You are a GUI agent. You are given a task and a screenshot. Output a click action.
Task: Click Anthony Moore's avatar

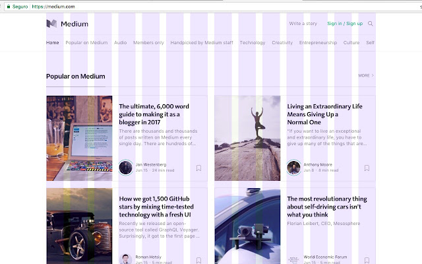point(294,167)
